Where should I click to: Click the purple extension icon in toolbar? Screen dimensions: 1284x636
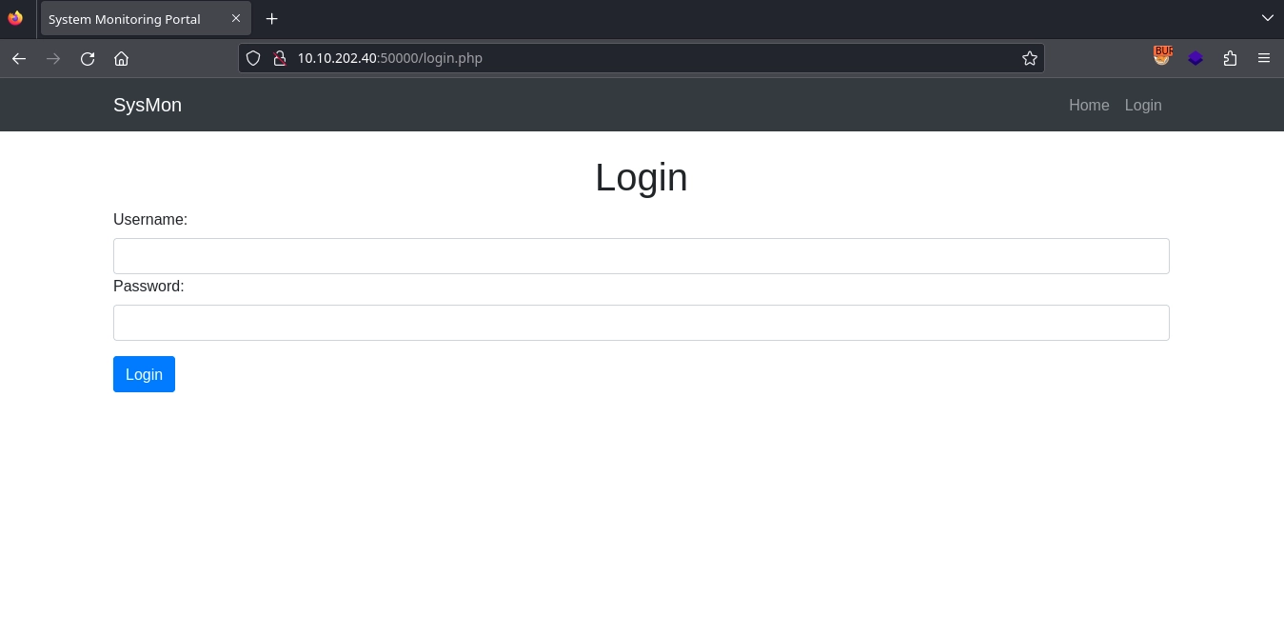click(1195, 58)
